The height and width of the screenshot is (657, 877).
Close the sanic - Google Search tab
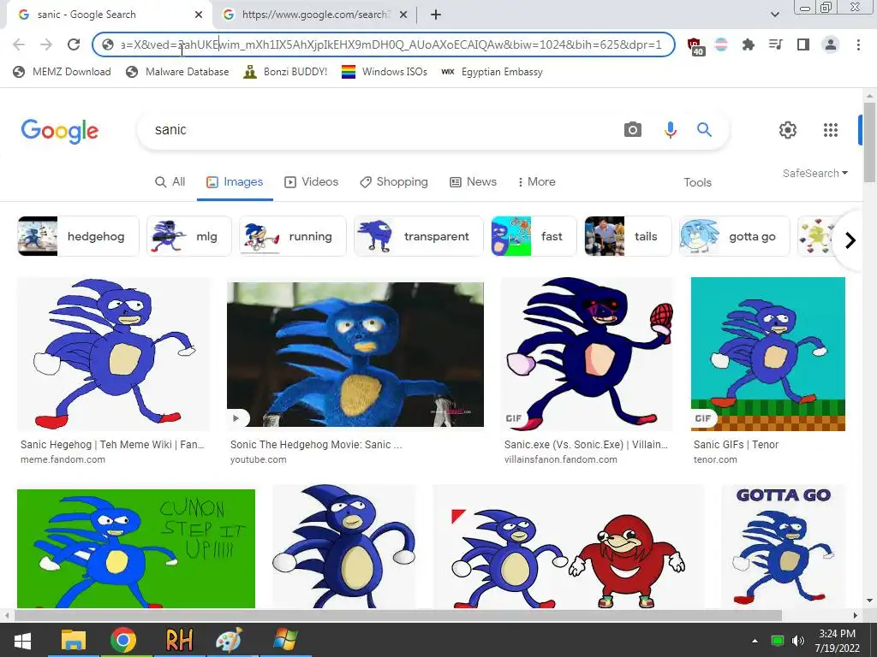(199, 15)
